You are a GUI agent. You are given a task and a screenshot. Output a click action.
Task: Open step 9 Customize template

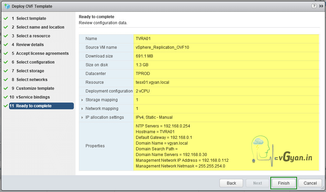coord(35,88)
